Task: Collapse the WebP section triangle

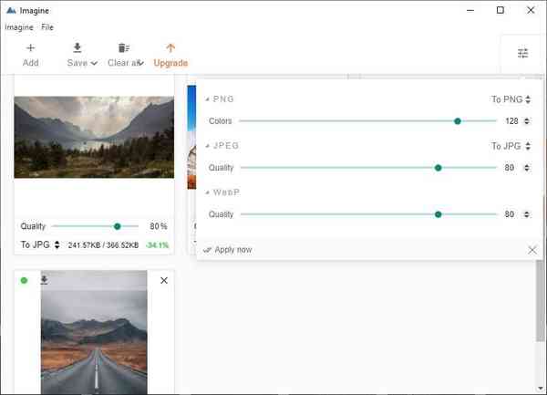Action: pyautogui.click(x=207, y=192)
